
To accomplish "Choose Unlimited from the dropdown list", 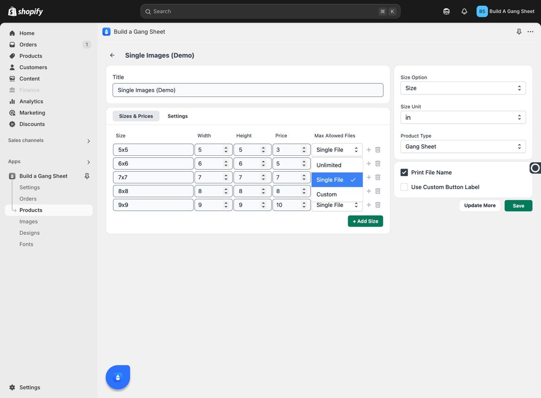I will coord(337,165).
